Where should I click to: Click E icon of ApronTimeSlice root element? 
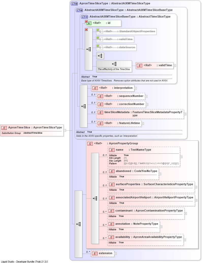[x=4, y=128]
